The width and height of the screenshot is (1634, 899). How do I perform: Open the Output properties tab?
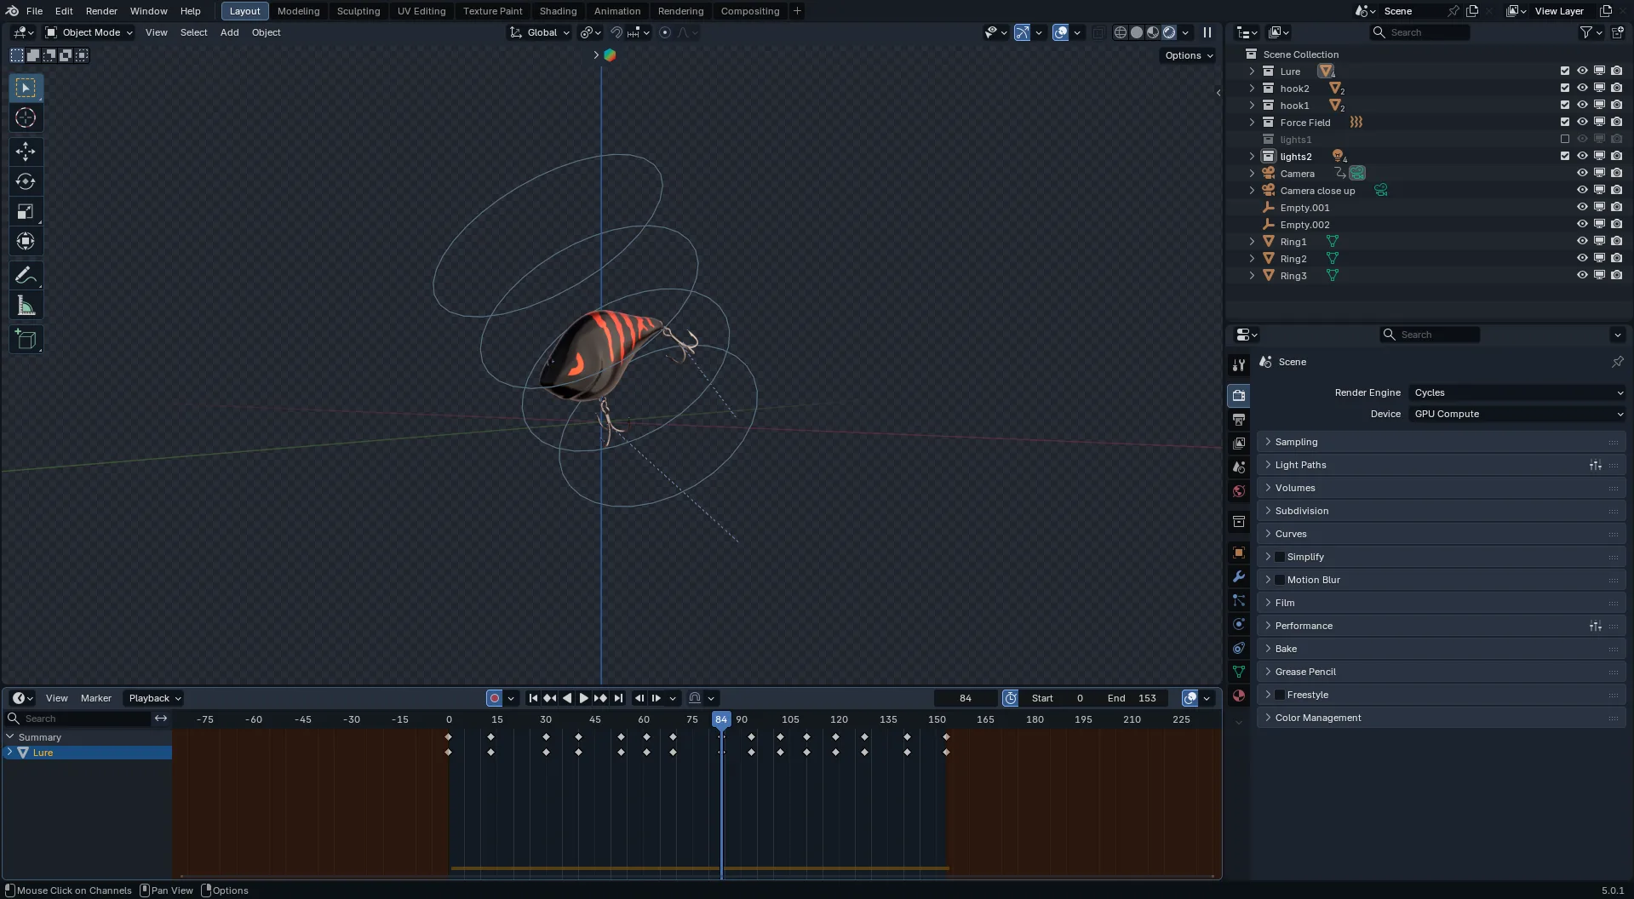click(1239, 420)
